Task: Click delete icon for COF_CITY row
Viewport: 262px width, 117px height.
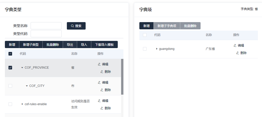Action: pyautogui.click(x=102, y=90)
